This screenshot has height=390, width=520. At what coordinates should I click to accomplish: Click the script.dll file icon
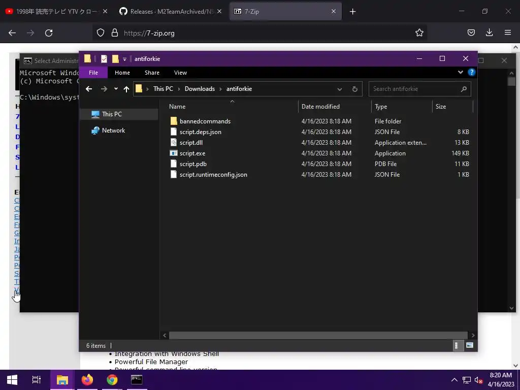(x=174, y=143)
